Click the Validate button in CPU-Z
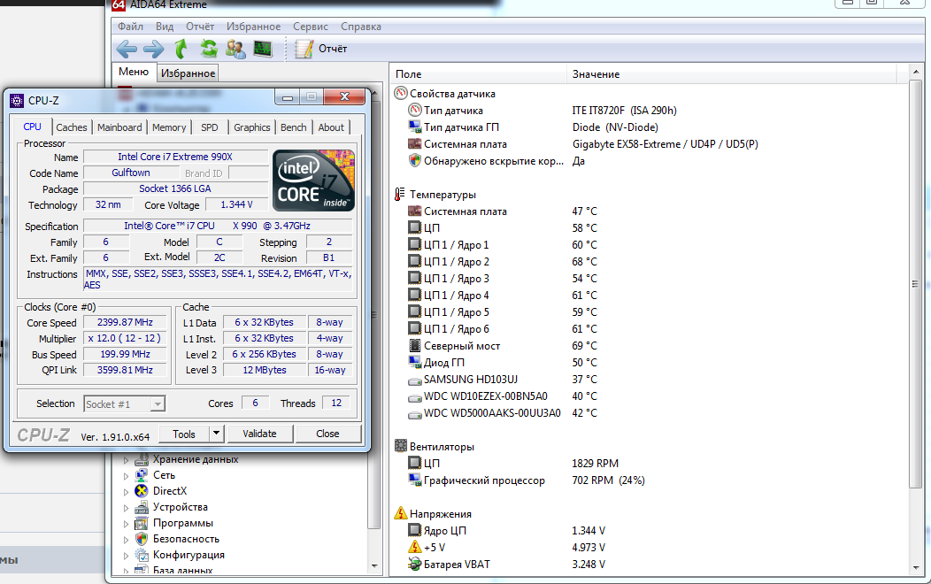The width and height of the screenshot is (931, 584). click(x=259, y=434)
